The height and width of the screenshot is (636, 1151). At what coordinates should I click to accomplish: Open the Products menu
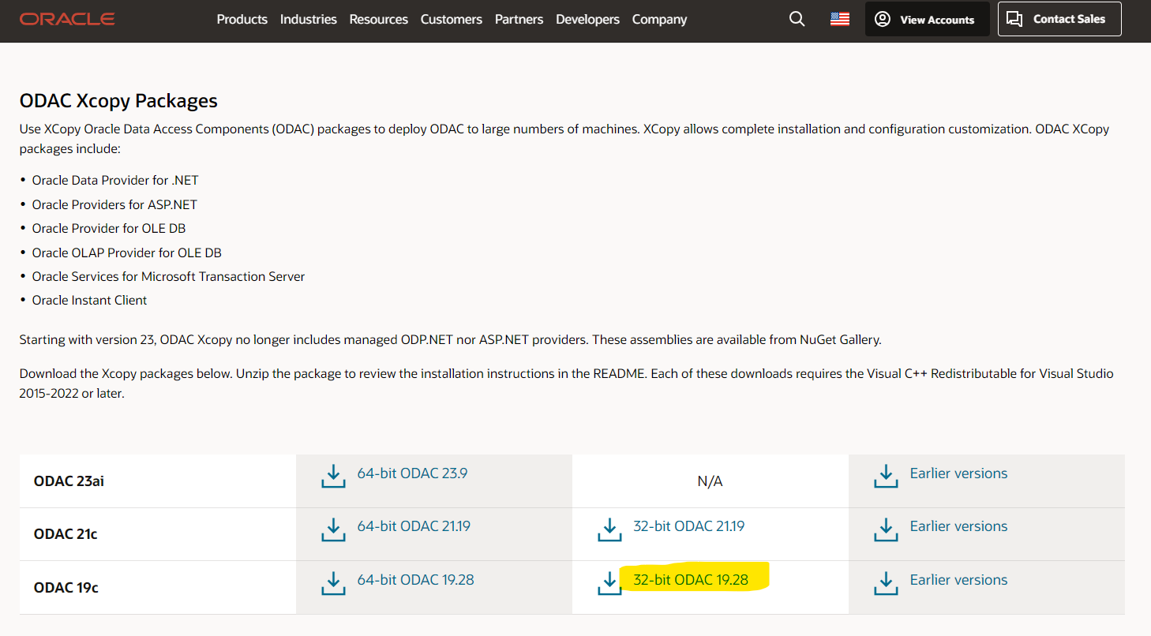point(242,19)
